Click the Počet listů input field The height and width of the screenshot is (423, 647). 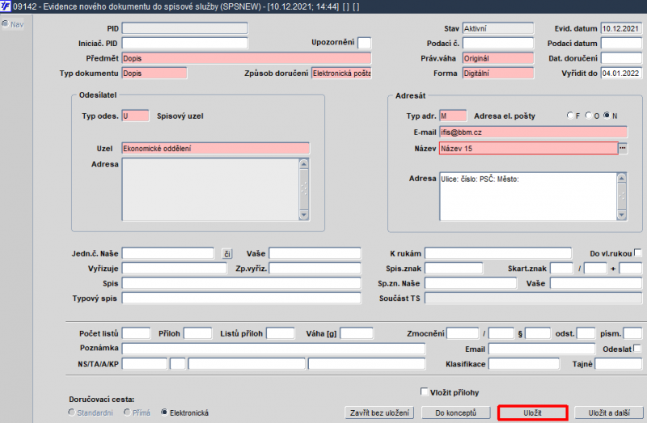pyautogui.click(x=136, y=333)
